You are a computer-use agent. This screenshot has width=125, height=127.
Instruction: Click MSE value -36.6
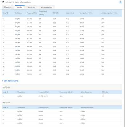54,35
